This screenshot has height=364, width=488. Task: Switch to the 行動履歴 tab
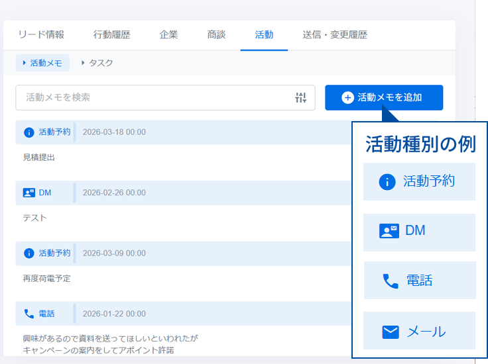[112, 34]
